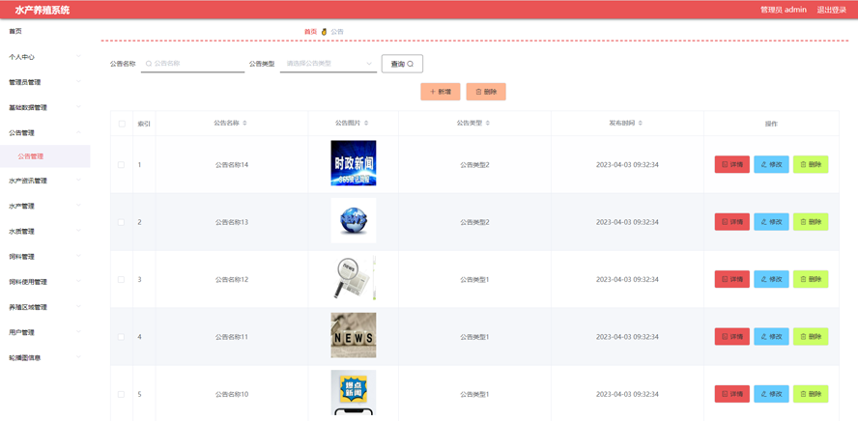This screenshot has height=421, width=858.
Task: Open the globe thumbnail of 公告名称13
Action: tap(354, 220)
